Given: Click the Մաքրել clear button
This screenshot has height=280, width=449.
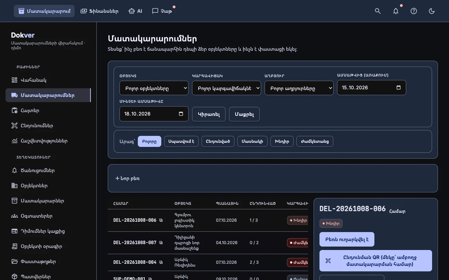Looking at the screenshot, I should [x=244, y=114].
